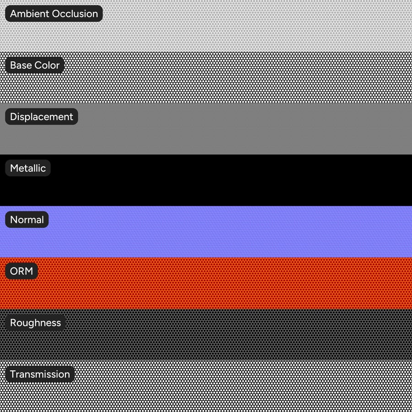Select the Ambient Occlusion label

(54, 13)
